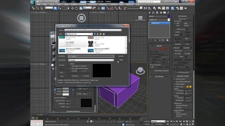The image size is (225, 126).
Task: Click the orange cage color swatch
Action: coord(187,87)
